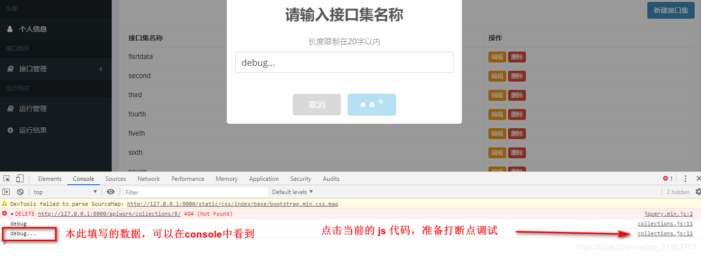701x256 pixels.
Task: Clear console with the ban icon
Action: 20,192
